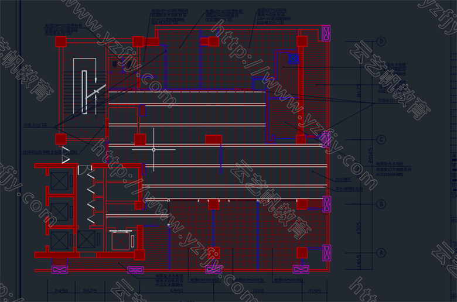The image size is (457, 302).
Task: Select the white-outlined elevator car symbol
Action: click(121, 241)
